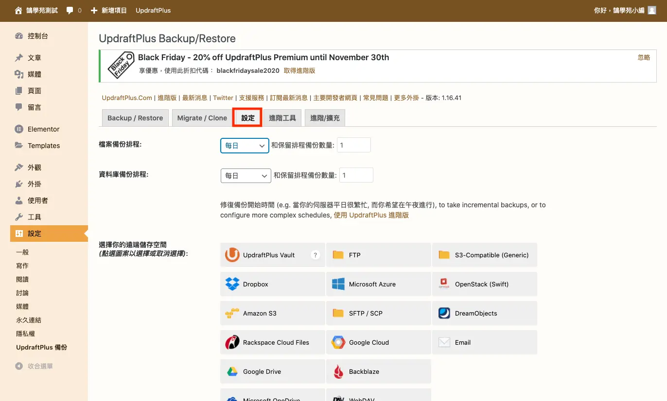Click the 留言 comment icon in sidebar

point(19,107)
